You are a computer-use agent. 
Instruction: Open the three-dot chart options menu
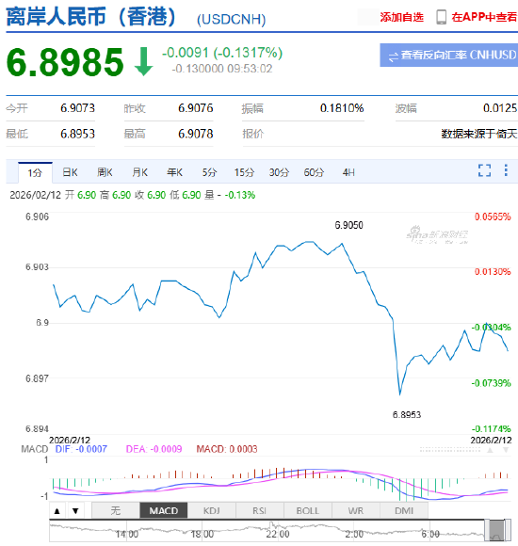[506, 170]
